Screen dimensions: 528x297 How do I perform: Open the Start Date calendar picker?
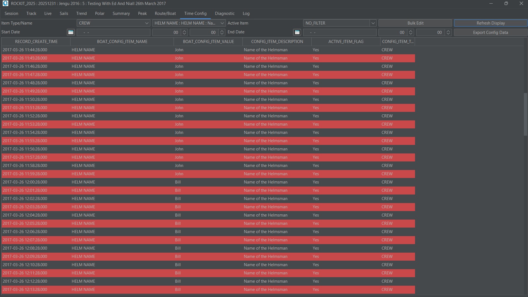pos(71,33)
